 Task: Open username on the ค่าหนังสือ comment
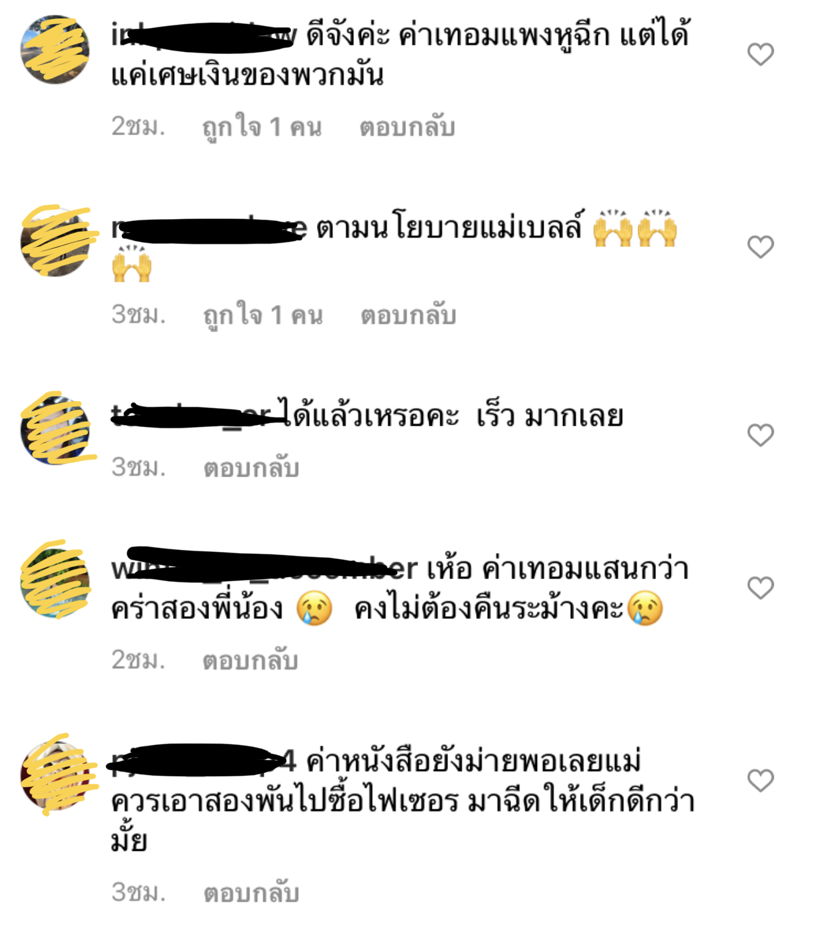pos(204,761)
